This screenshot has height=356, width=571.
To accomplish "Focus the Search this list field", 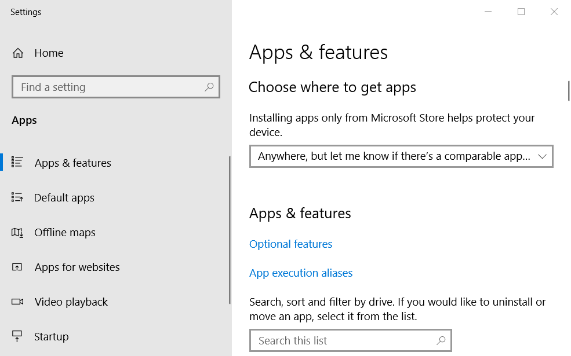I will click(x=351, y=340).
